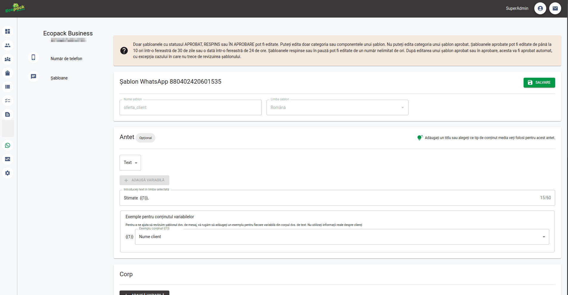Click the chat icon next to Șabloane

[33, 77]
